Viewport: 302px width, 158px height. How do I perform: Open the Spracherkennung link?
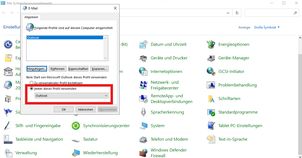click(x=167, y=112)
